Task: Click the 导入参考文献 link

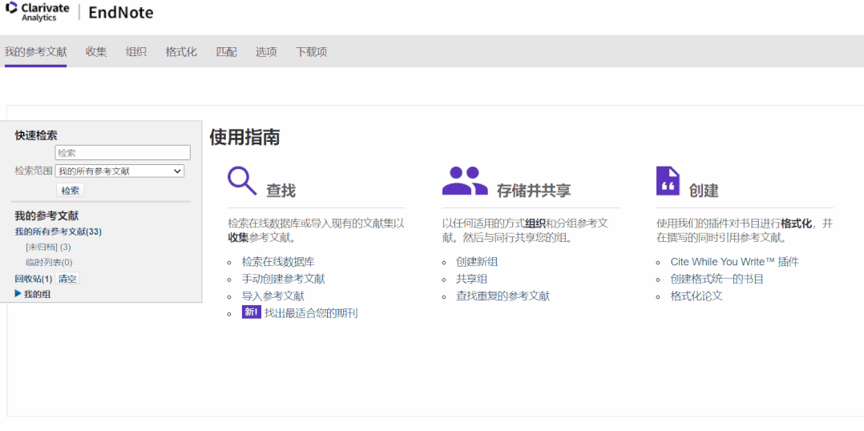Action: click(x=273, y=296)
